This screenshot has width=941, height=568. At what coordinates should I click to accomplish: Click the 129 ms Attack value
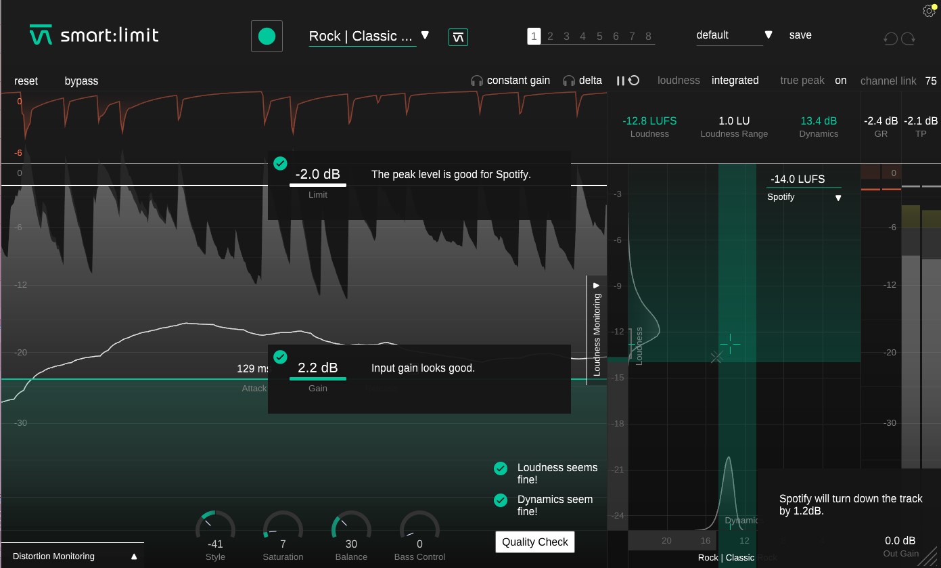pyautogui.click(x=253, y=369)
